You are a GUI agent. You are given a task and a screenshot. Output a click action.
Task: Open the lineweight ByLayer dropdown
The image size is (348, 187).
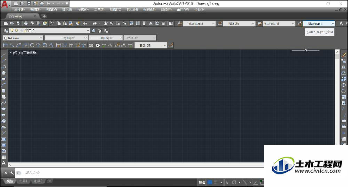106,38
